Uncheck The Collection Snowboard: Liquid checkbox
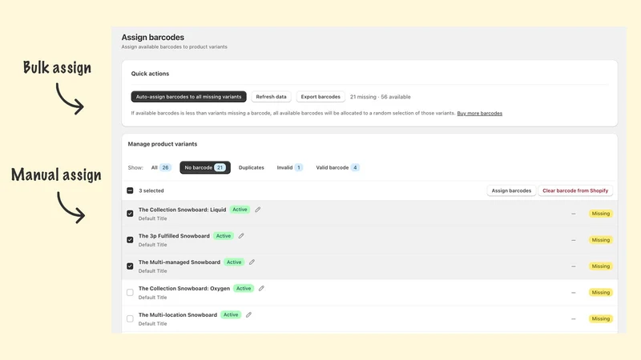 pos(130,214)
